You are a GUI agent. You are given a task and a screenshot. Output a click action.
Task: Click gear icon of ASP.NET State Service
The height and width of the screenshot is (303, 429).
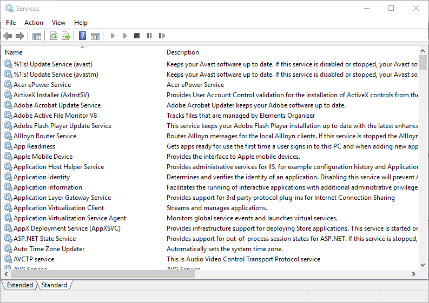8,239
